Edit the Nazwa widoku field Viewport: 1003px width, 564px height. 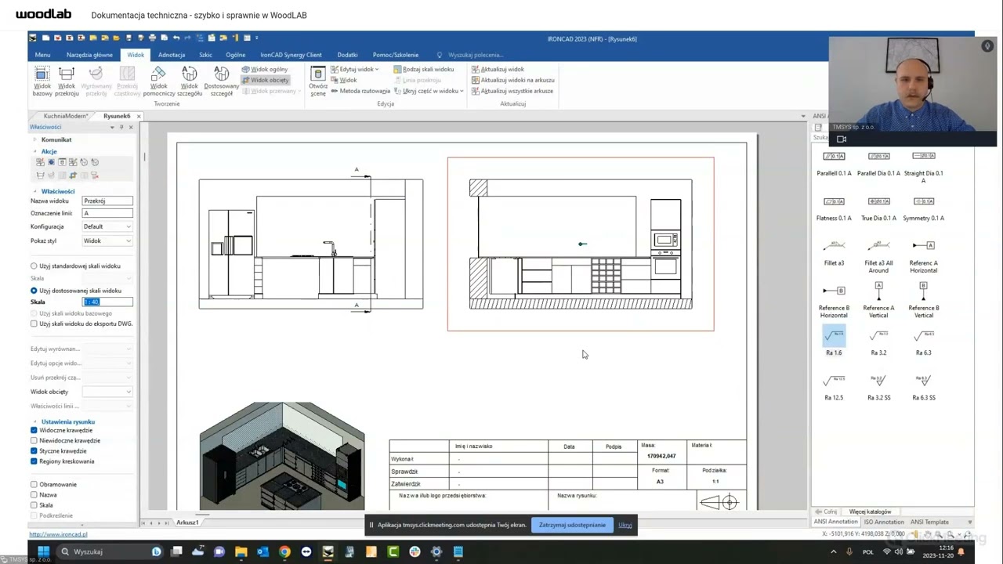[107, 201]
